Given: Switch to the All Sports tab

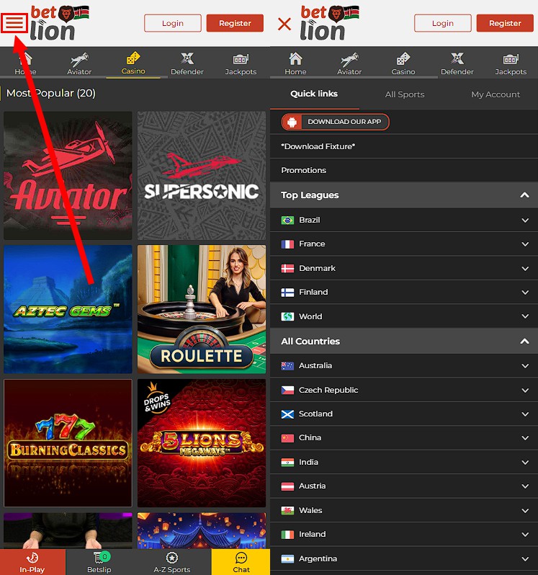Looking at the screenshot, I should coord(404,94).
